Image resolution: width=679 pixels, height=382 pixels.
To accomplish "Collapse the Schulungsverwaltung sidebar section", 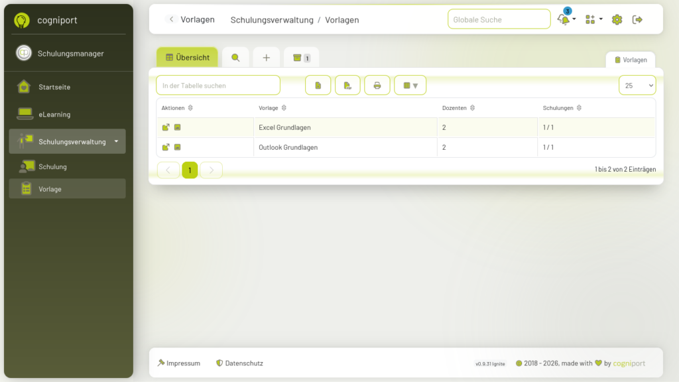I will coord(67,141).
